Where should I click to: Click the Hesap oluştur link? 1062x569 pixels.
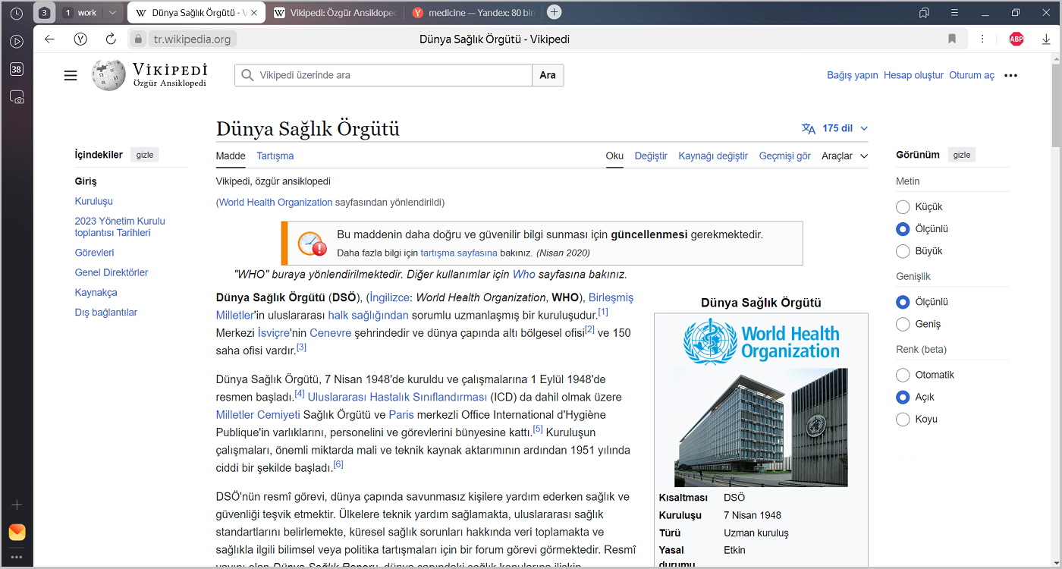[913, 75]
